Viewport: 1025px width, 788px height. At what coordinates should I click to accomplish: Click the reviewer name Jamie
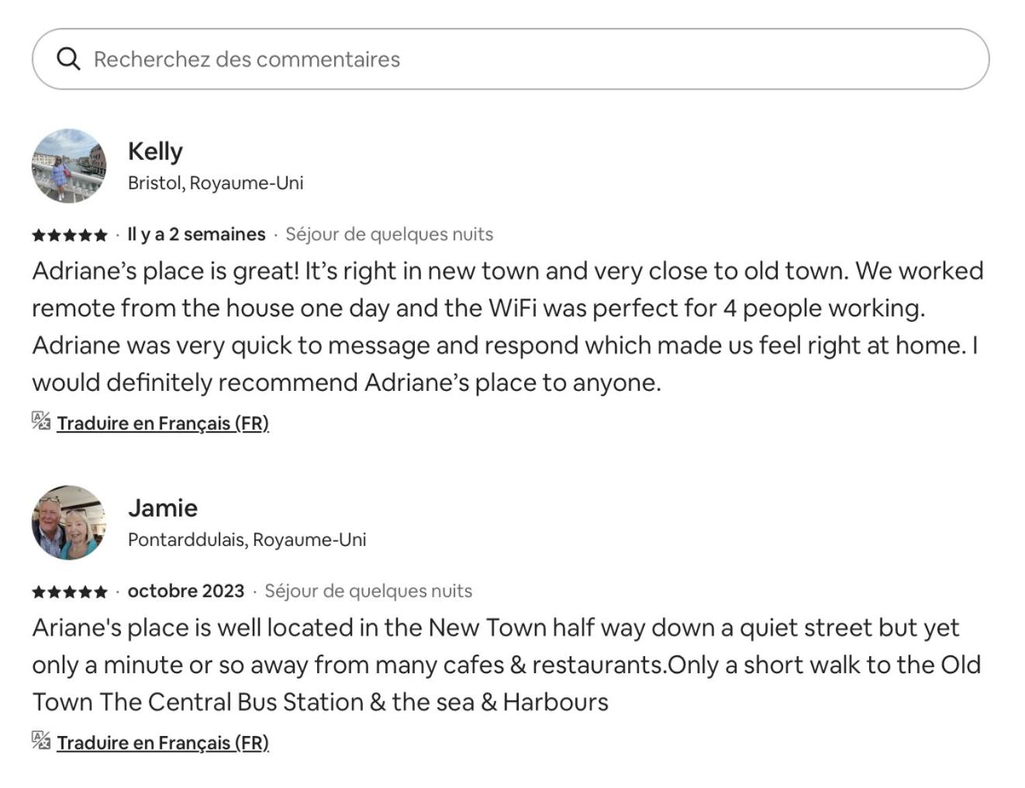(x=163, y=508)
